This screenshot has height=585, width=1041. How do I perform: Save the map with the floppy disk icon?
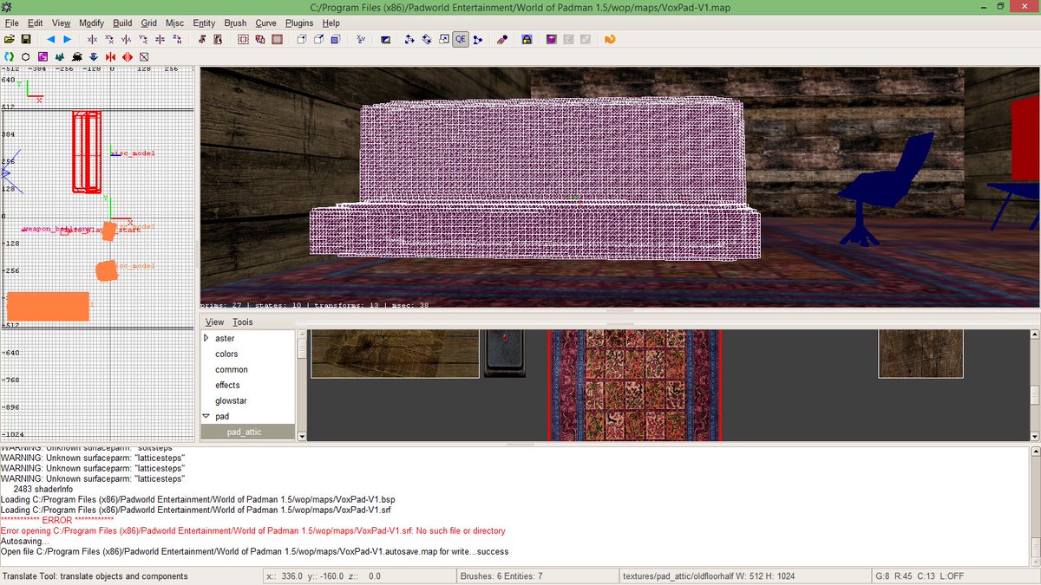[x=26, y=39]
